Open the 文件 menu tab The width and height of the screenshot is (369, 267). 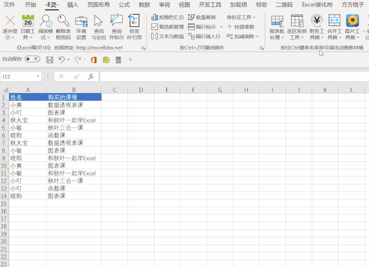coord(9,5)
